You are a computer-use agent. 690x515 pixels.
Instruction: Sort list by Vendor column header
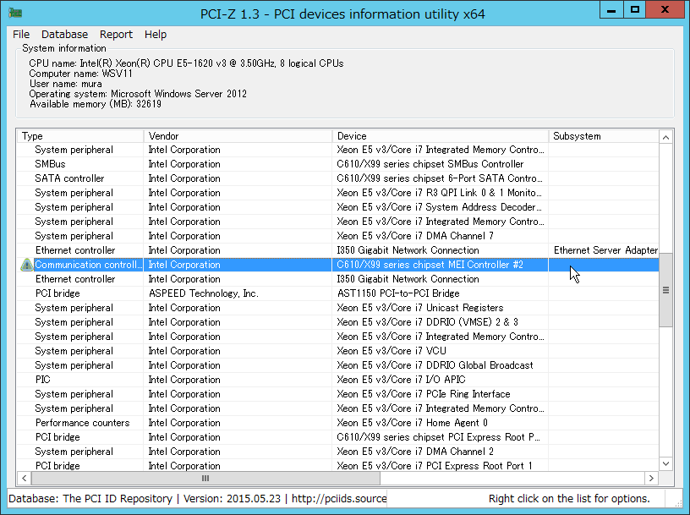point(238,136)
